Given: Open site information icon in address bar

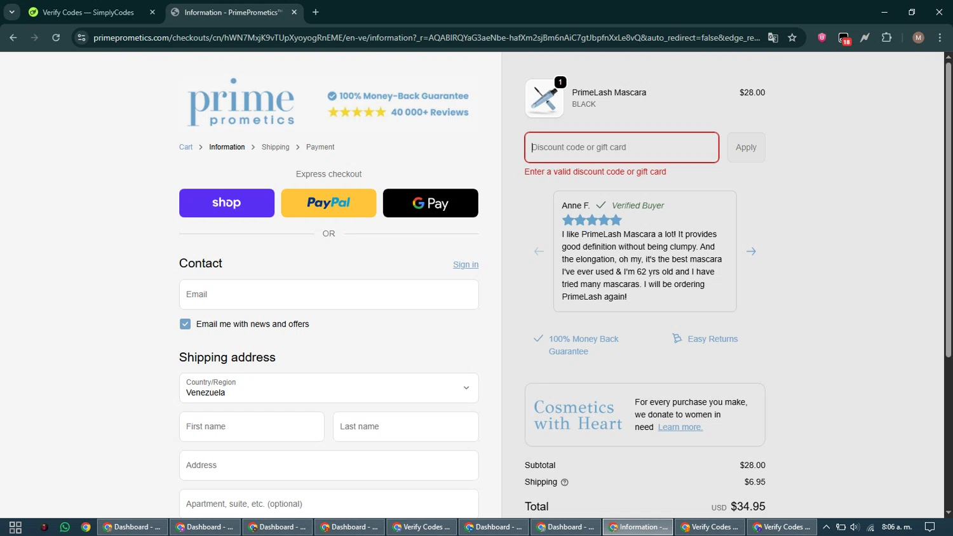Looking at the screenshot, I should point(81,37).
